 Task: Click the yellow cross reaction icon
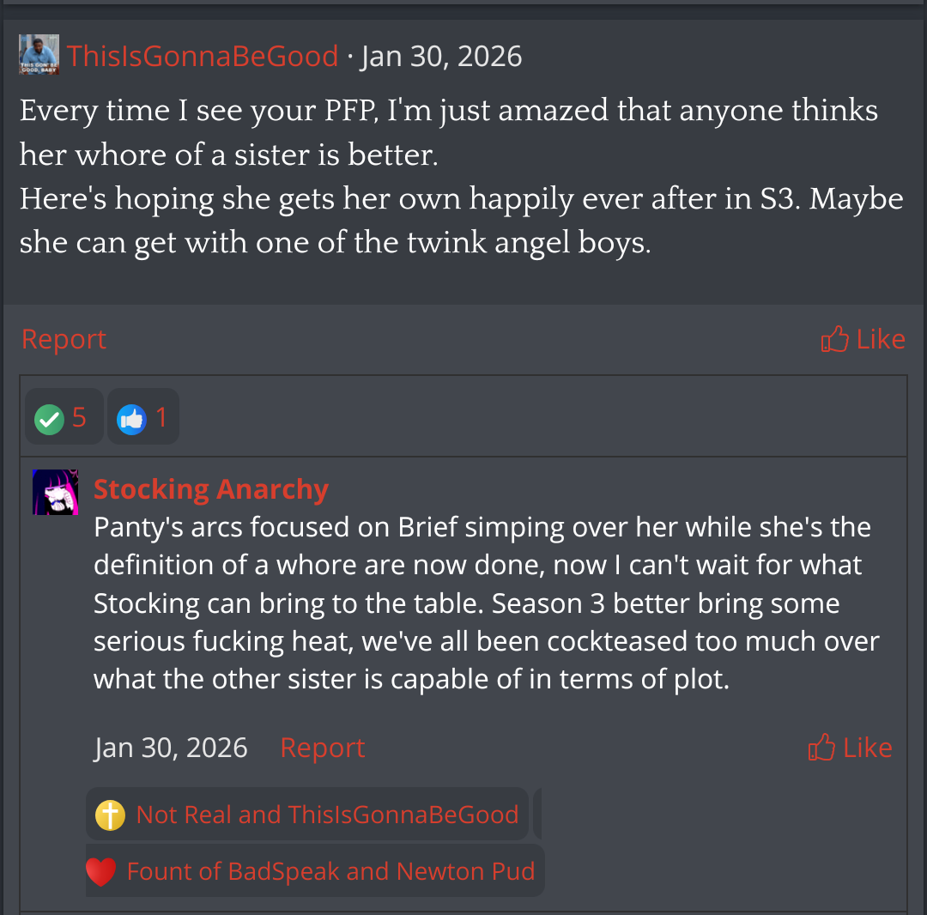coord(110,815)
